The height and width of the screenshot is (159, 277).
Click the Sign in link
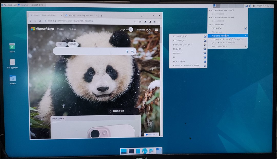[124, 30]
